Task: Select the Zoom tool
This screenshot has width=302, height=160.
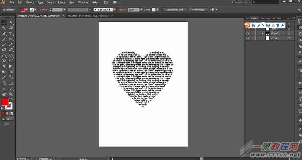Action: (x=11, y=94)
